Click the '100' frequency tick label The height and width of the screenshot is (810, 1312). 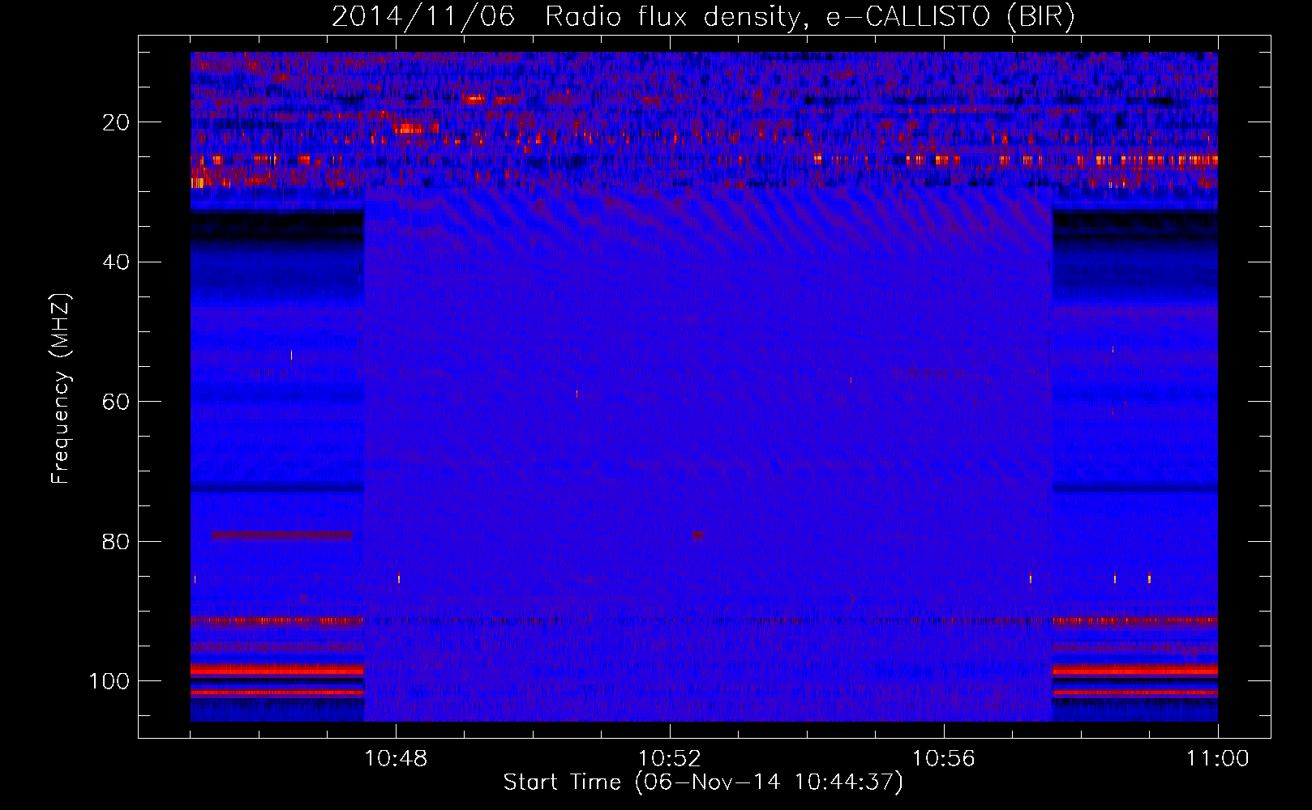point(109,681)
